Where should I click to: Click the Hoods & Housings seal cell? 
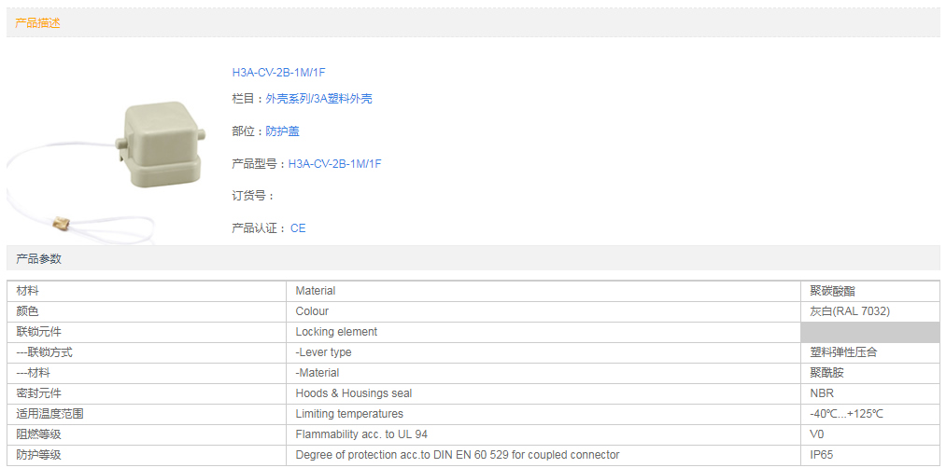pos(353,393)
